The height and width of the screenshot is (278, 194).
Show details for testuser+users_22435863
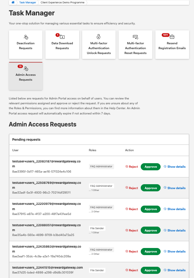tap(174, 251)
